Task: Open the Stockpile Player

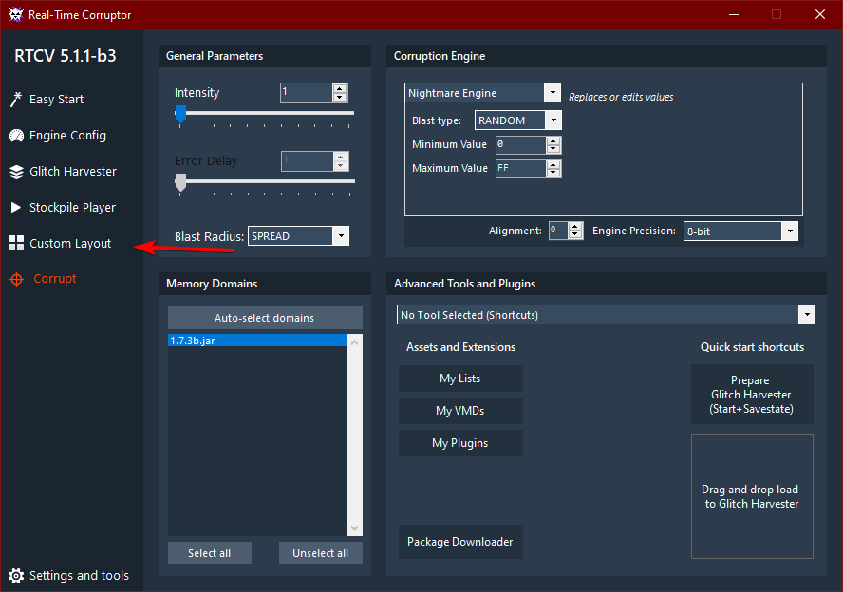Action: point(72,208)
